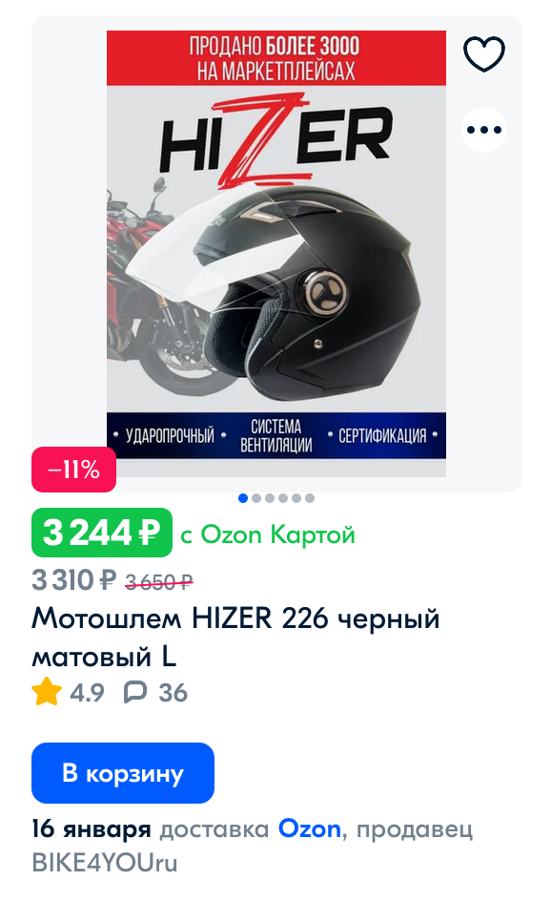
Task: Click the yellow star rating icon
Action: tap(47, 692)
